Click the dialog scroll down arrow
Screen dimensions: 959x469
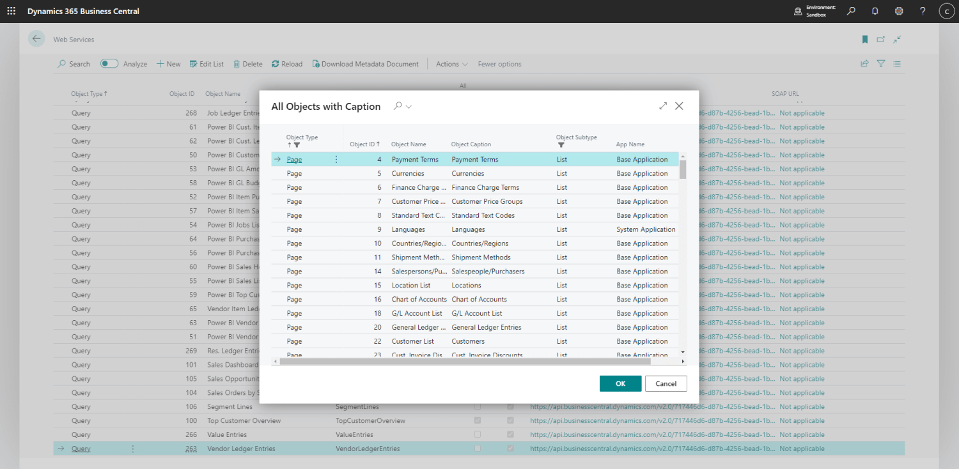pyautogui.click(x=683, y=352)
